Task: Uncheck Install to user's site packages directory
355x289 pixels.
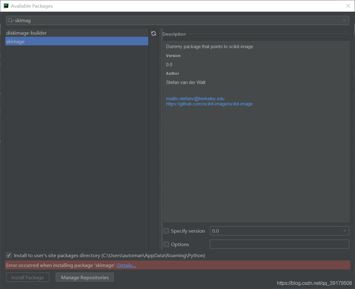Action: click(x=9, y=256)
